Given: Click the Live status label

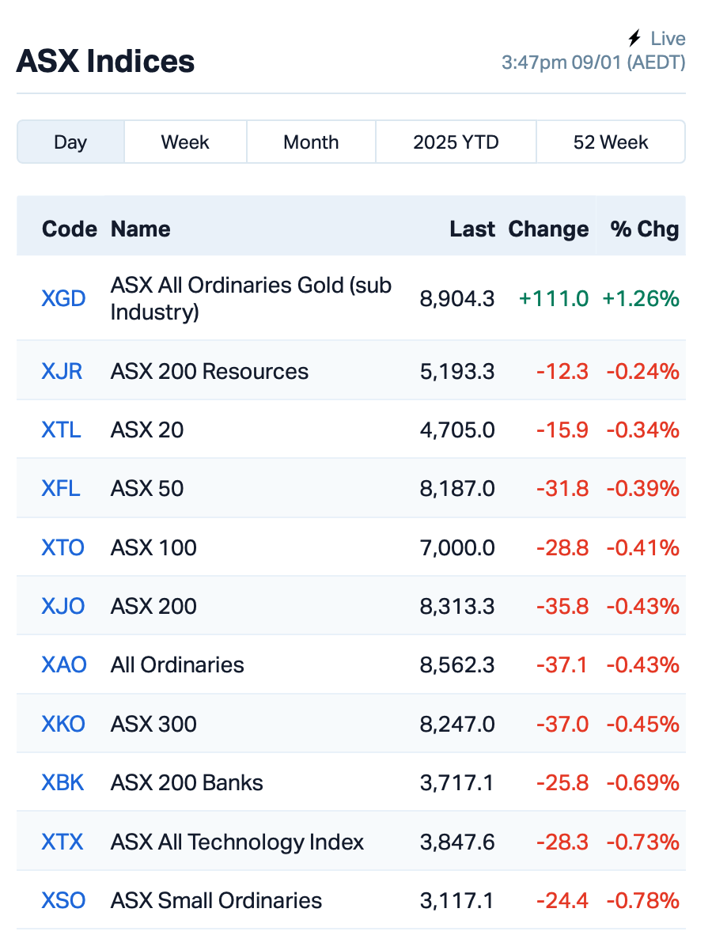Looking at the screenshot, I should 668,39.
